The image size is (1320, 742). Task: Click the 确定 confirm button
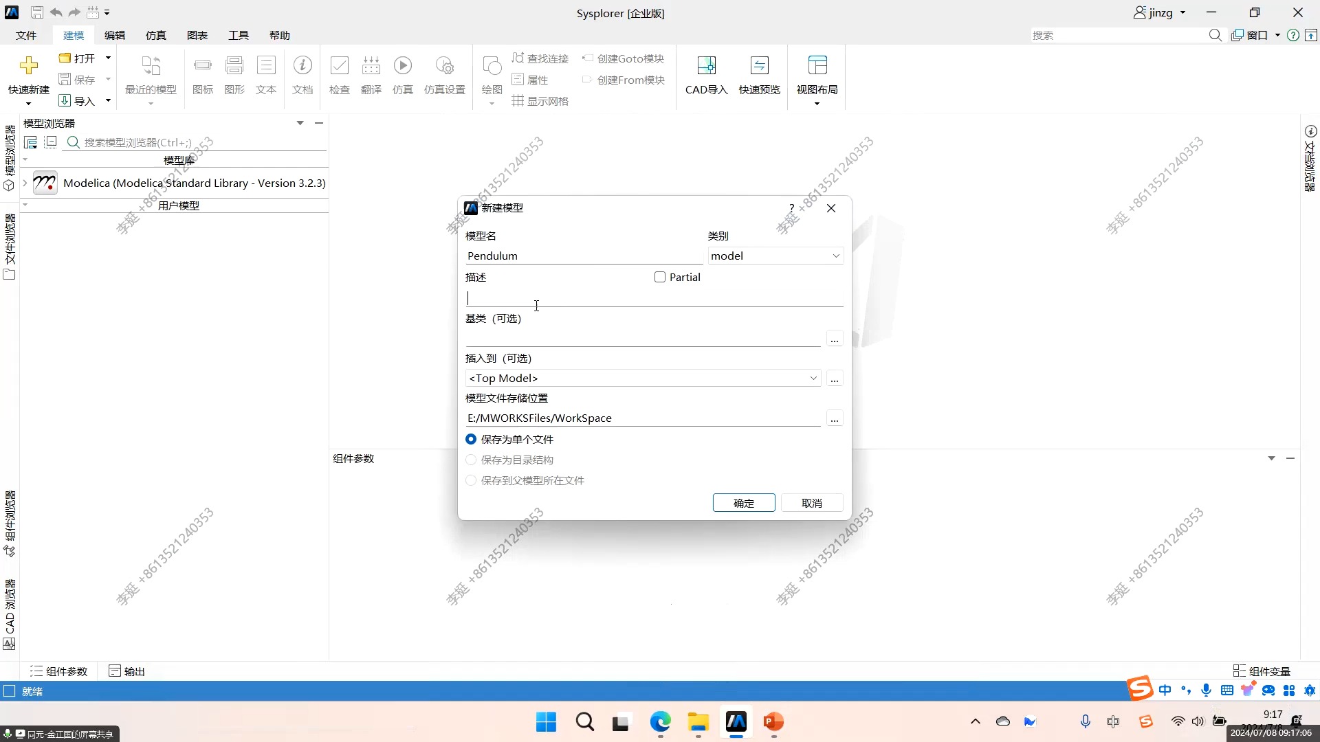[x=744, y=503]
